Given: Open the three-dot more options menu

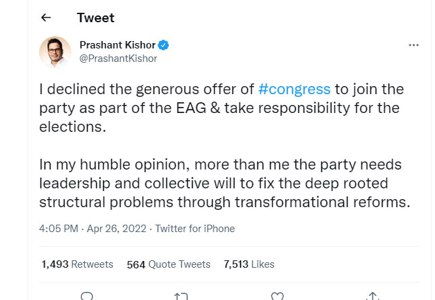Looking at the screenshot, I should click(413, 45).
